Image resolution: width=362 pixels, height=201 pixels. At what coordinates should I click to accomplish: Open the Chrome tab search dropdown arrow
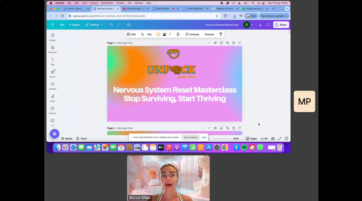click(287, 9)
